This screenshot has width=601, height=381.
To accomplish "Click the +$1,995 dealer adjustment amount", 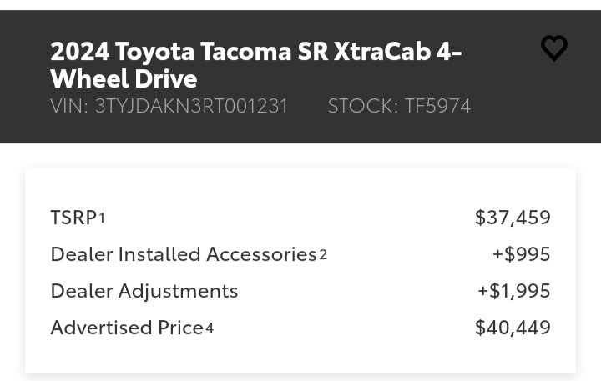I will tap(514, 291).
